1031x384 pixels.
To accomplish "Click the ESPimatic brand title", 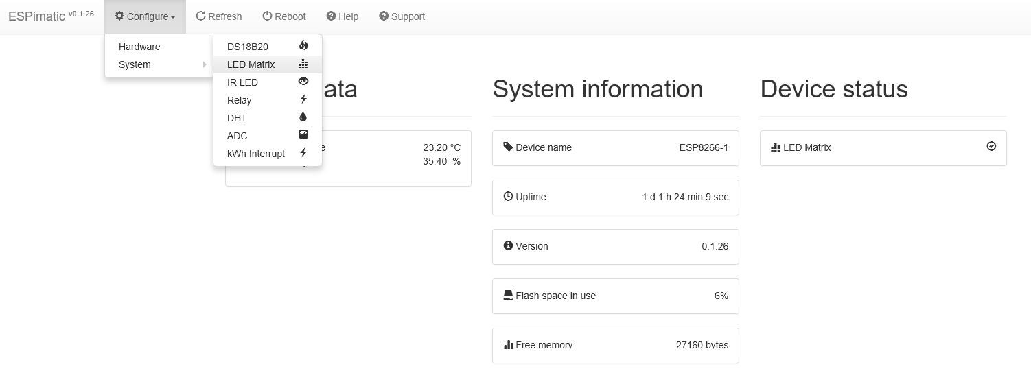I will coord(38,16).
